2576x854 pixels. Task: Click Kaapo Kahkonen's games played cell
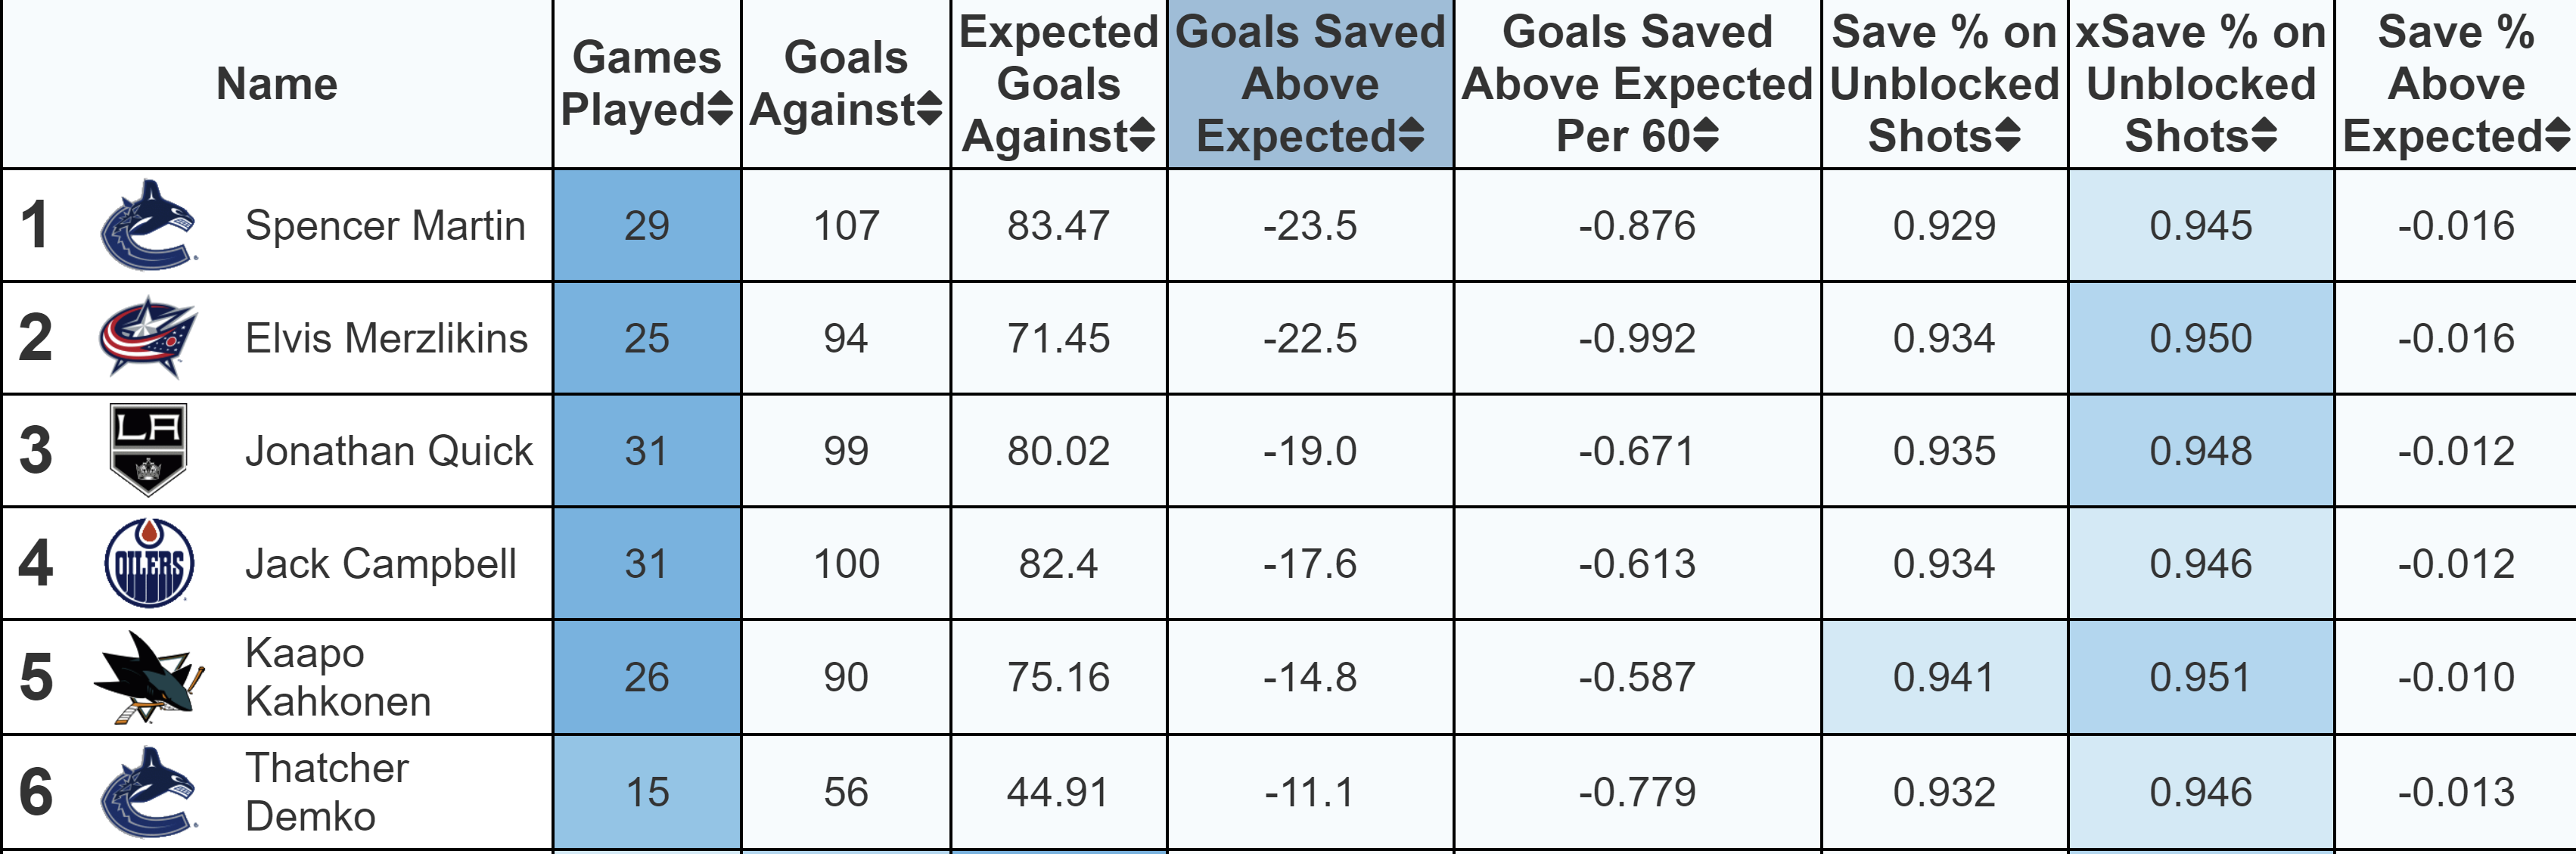point(646,678)
